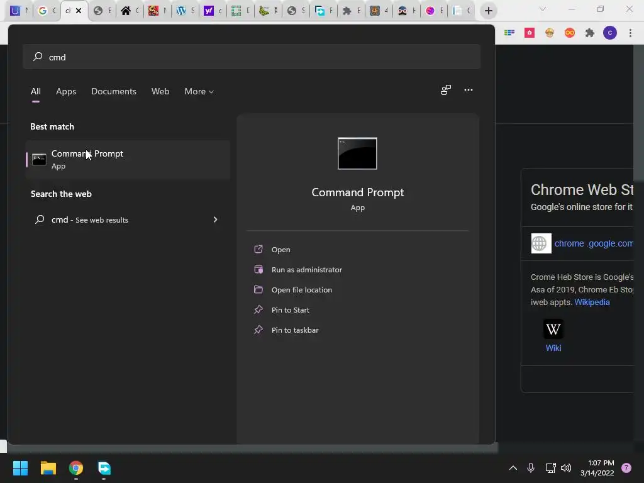Screen dimensions: 644x483
Task: Click the Command Prompt small app icon
Action: click(39, 159)
